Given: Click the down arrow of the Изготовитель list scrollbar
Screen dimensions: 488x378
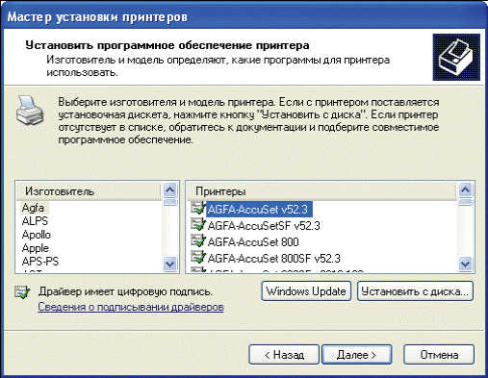Looking at the screenshot, I should [169, 265].
